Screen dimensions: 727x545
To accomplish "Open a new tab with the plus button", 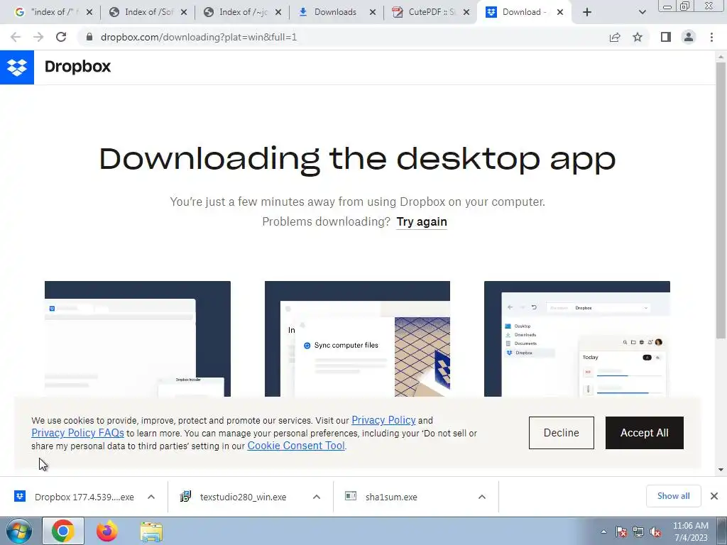I will pos(587,12).
